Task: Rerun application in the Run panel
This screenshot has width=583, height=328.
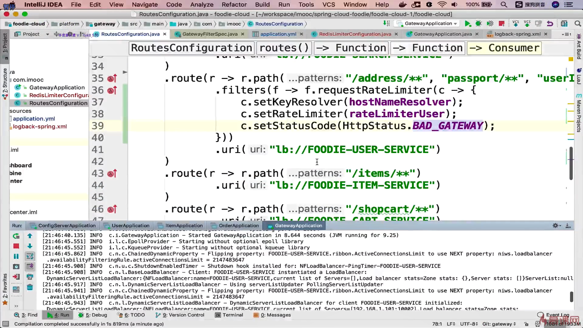Action: coord(16,236)
